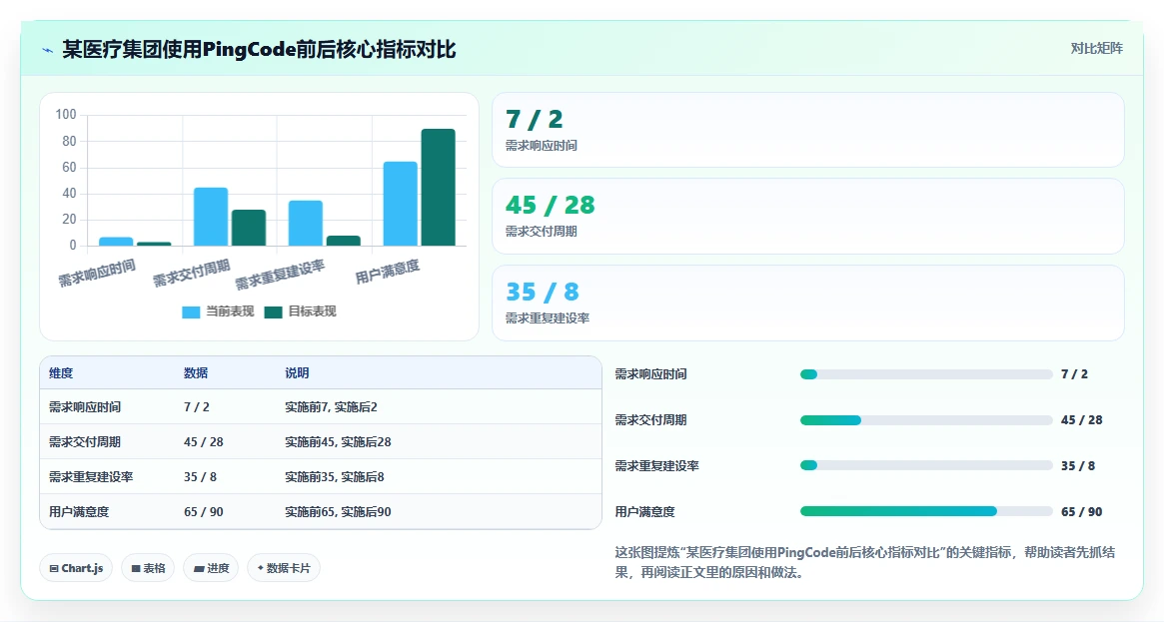Viewport: 1164px width, 622px height.
Task: Select the 数据卡片 tag chip
Action: point(284,568)
